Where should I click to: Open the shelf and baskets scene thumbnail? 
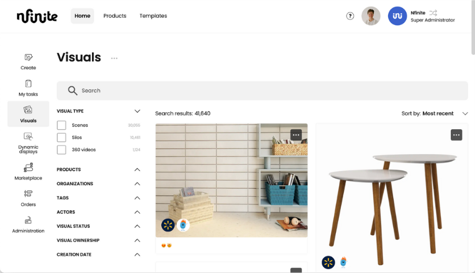pyautogui.click(x=231, y=180)
